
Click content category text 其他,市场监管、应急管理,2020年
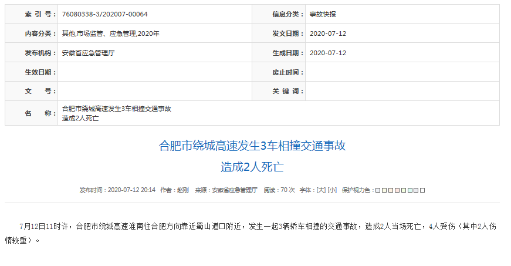(110, 33)
